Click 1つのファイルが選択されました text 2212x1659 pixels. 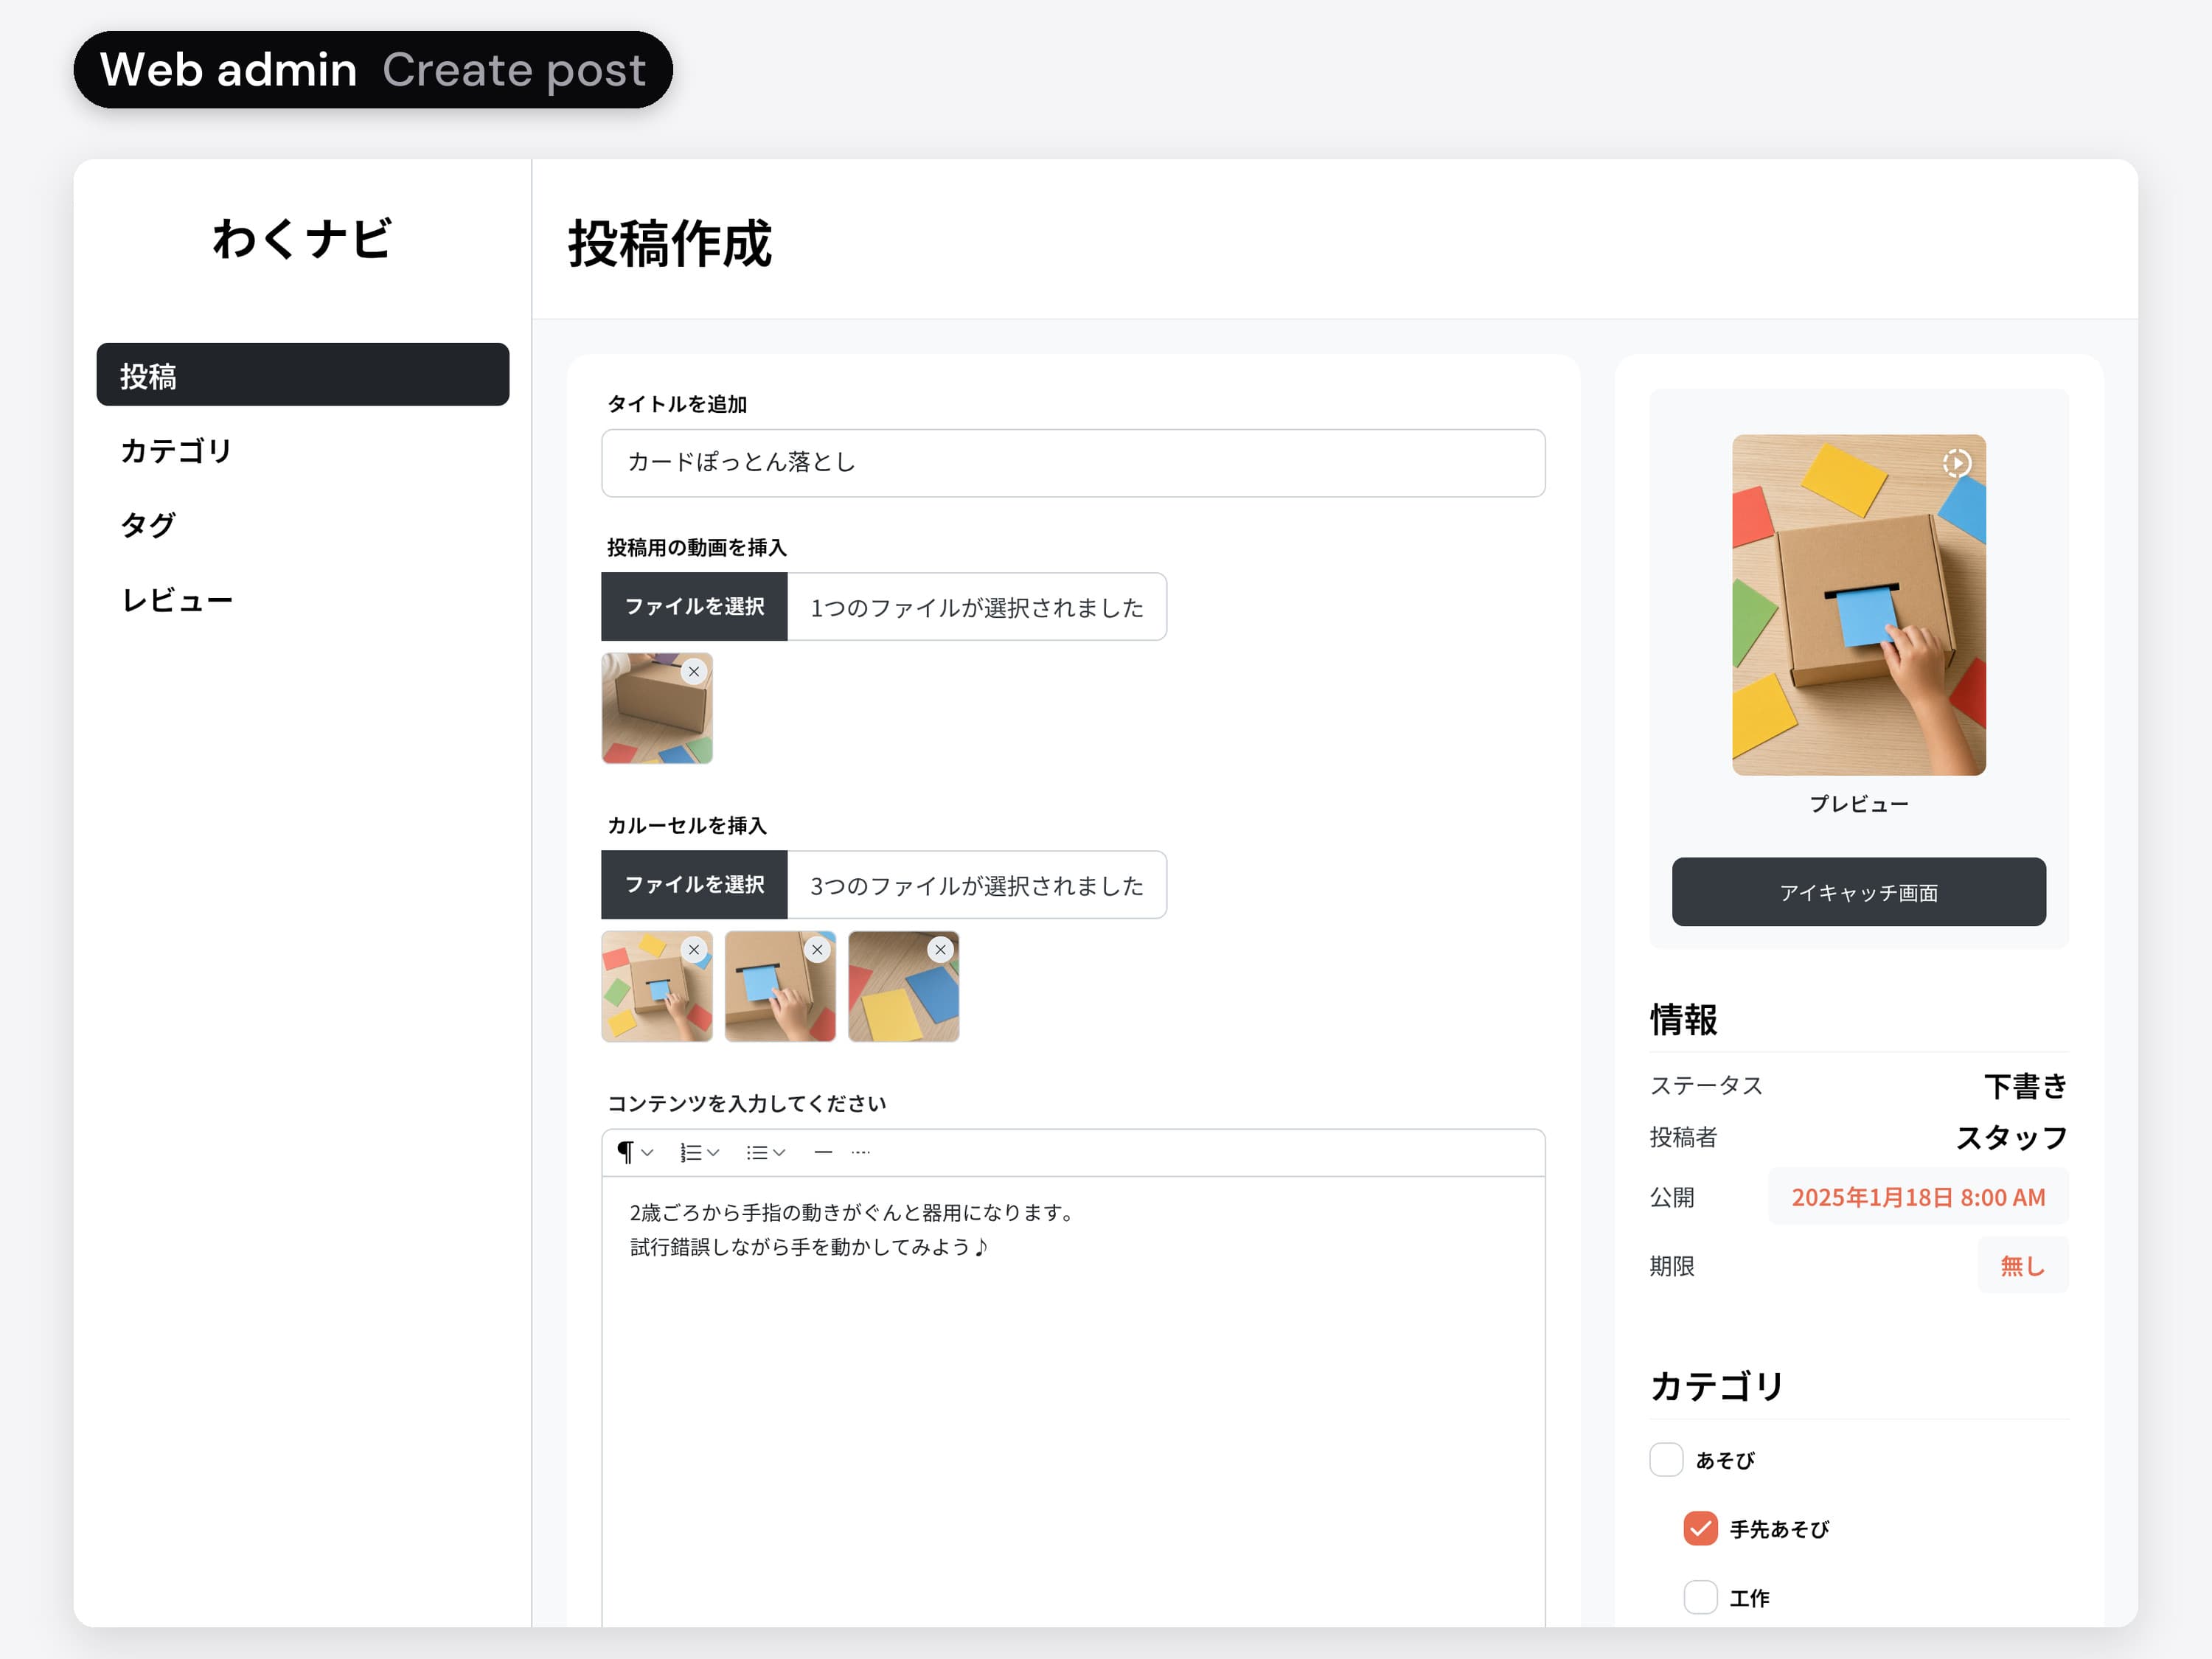[976, 608]
